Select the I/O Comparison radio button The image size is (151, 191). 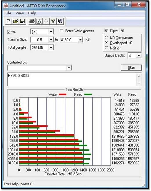point(106,37)
